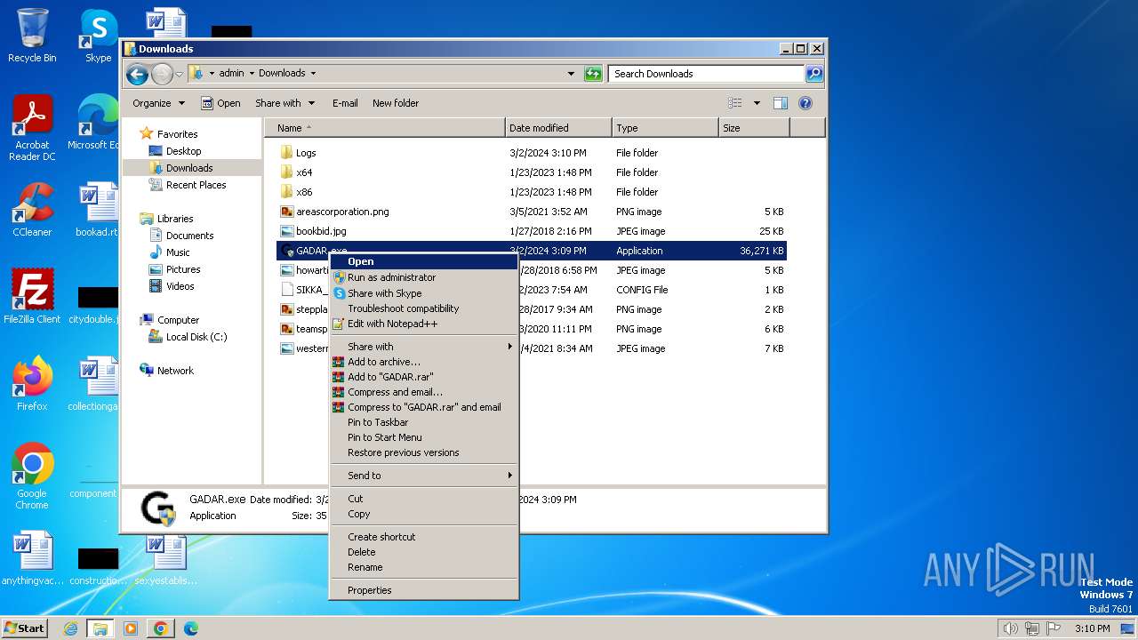Click Explorer Forward navigation button

point(162,74)
